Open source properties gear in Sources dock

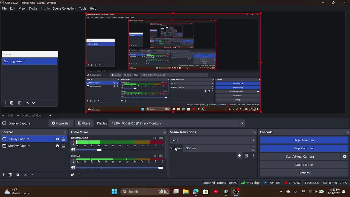[18, 175]
